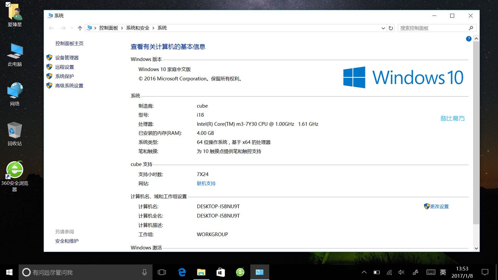This screenshot has width=498, height=280.
Task: Open recent locations dropdown arrow
Action: [x=72, y=28]
